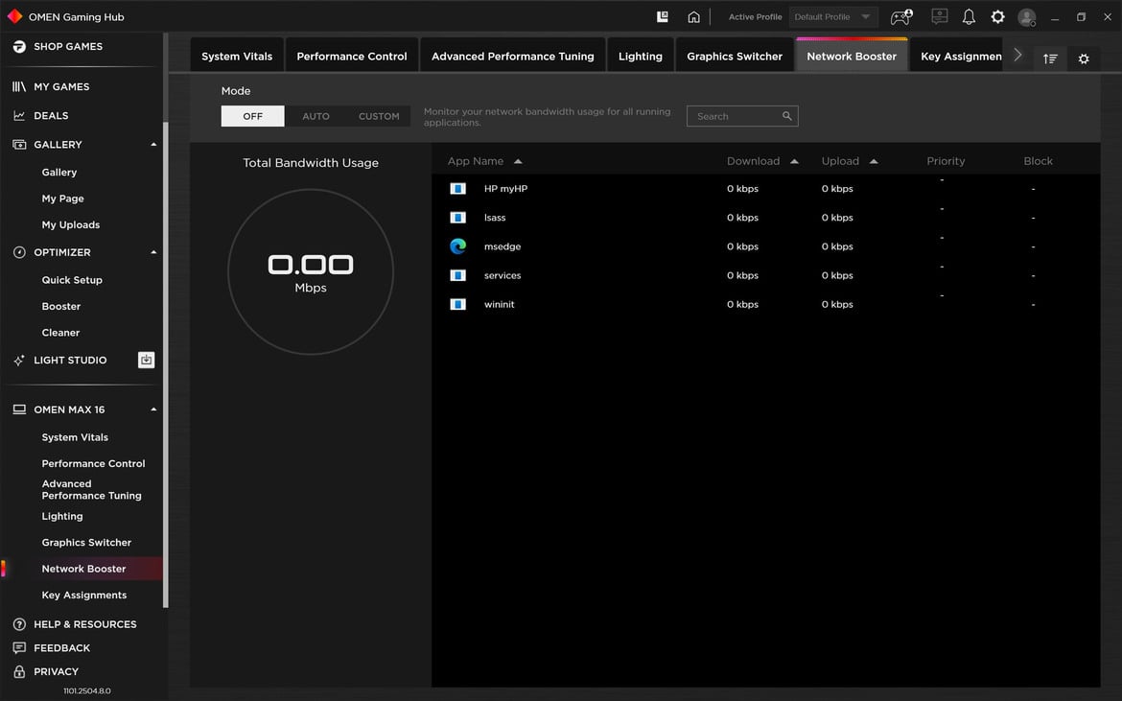Screen dimensions: 1122x701
Task: Open Performance Control in the sidebar
Action: click(x=93, y=463)
